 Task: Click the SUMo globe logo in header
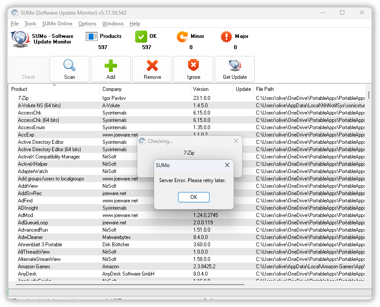pyautogui.click(x=20, y=39)
